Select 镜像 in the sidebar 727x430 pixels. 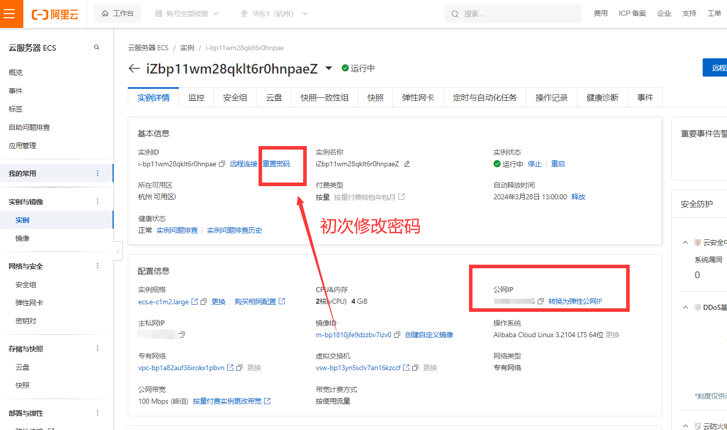[x=22, y=238]
